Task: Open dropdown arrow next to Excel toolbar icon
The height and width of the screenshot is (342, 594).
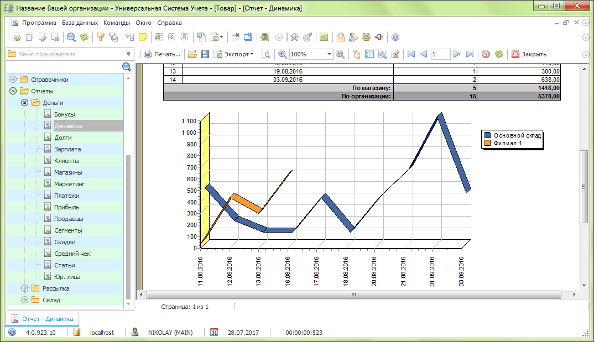Action: click(221, 37)
